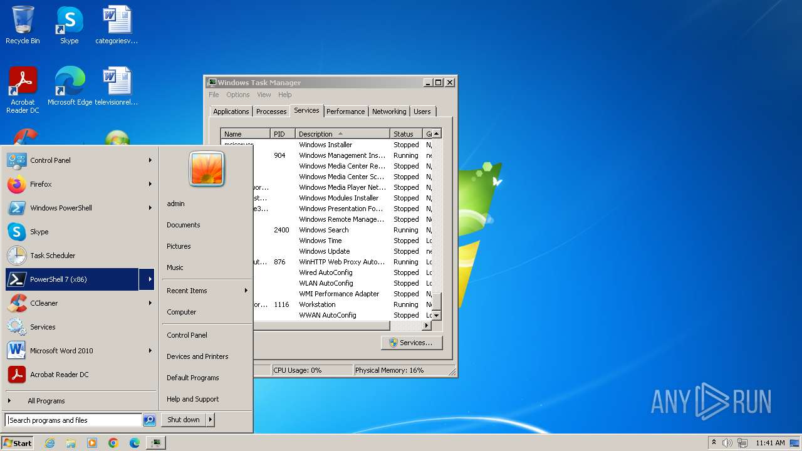802x451 pixels.
Task: Sort services by Description column header
Action: point(343,134)
